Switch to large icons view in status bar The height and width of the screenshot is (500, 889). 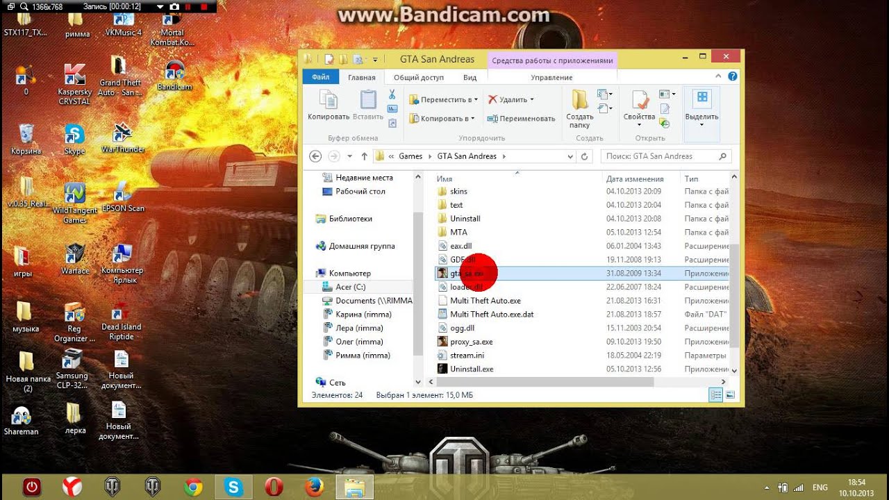730,394
